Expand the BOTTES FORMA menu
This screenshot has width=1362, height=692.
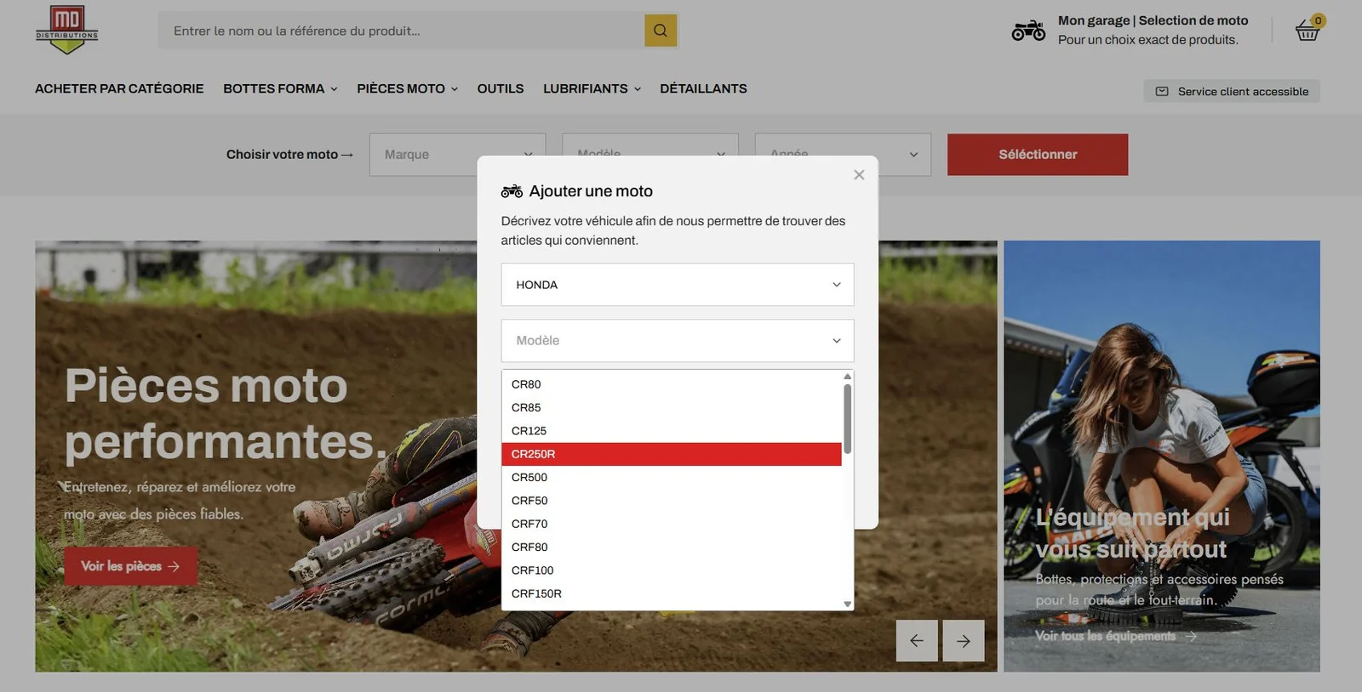pyautogui.click(x=280, y=88)
